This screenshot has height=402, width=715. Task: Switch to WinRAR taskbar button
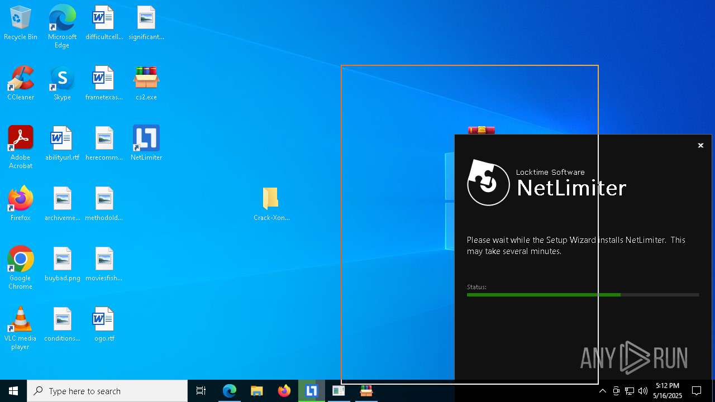pos(366,391)
